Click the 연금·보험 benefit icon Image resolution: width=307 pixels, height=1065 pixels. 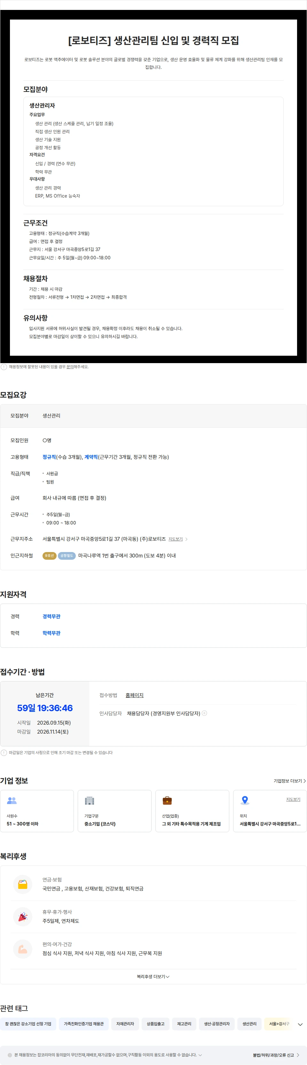tap(23, 884)
